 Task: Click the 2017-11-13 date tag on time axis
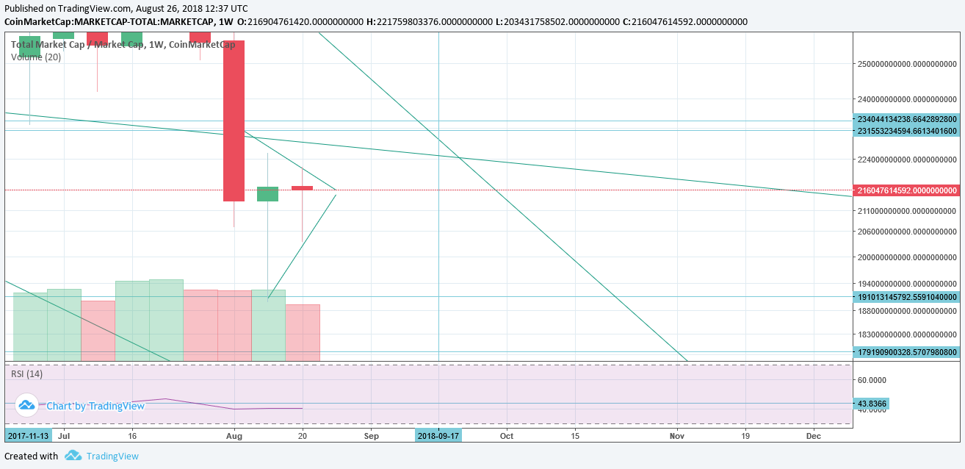(x=29, y=435)
